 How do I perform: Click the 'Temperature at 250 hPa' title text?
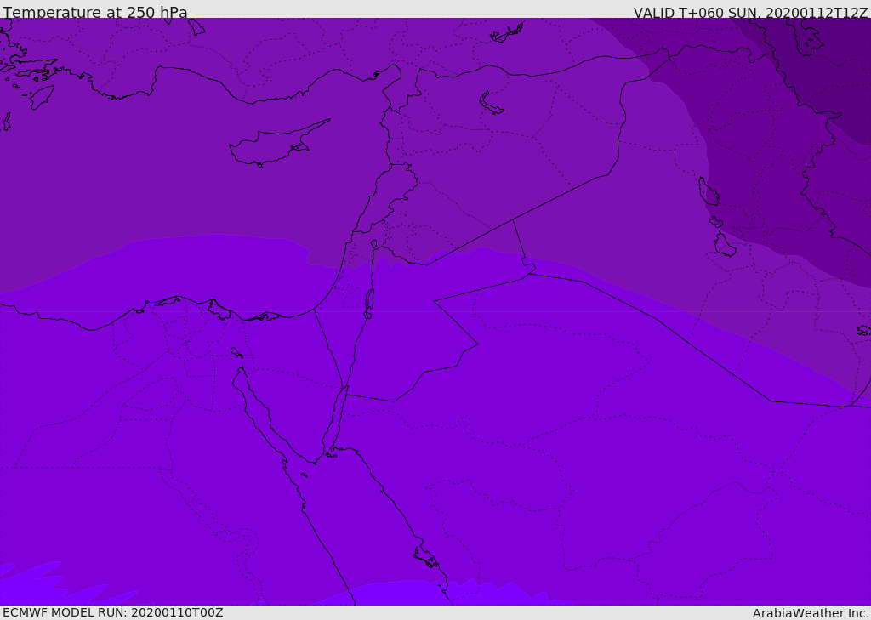(x=95, y=12)
